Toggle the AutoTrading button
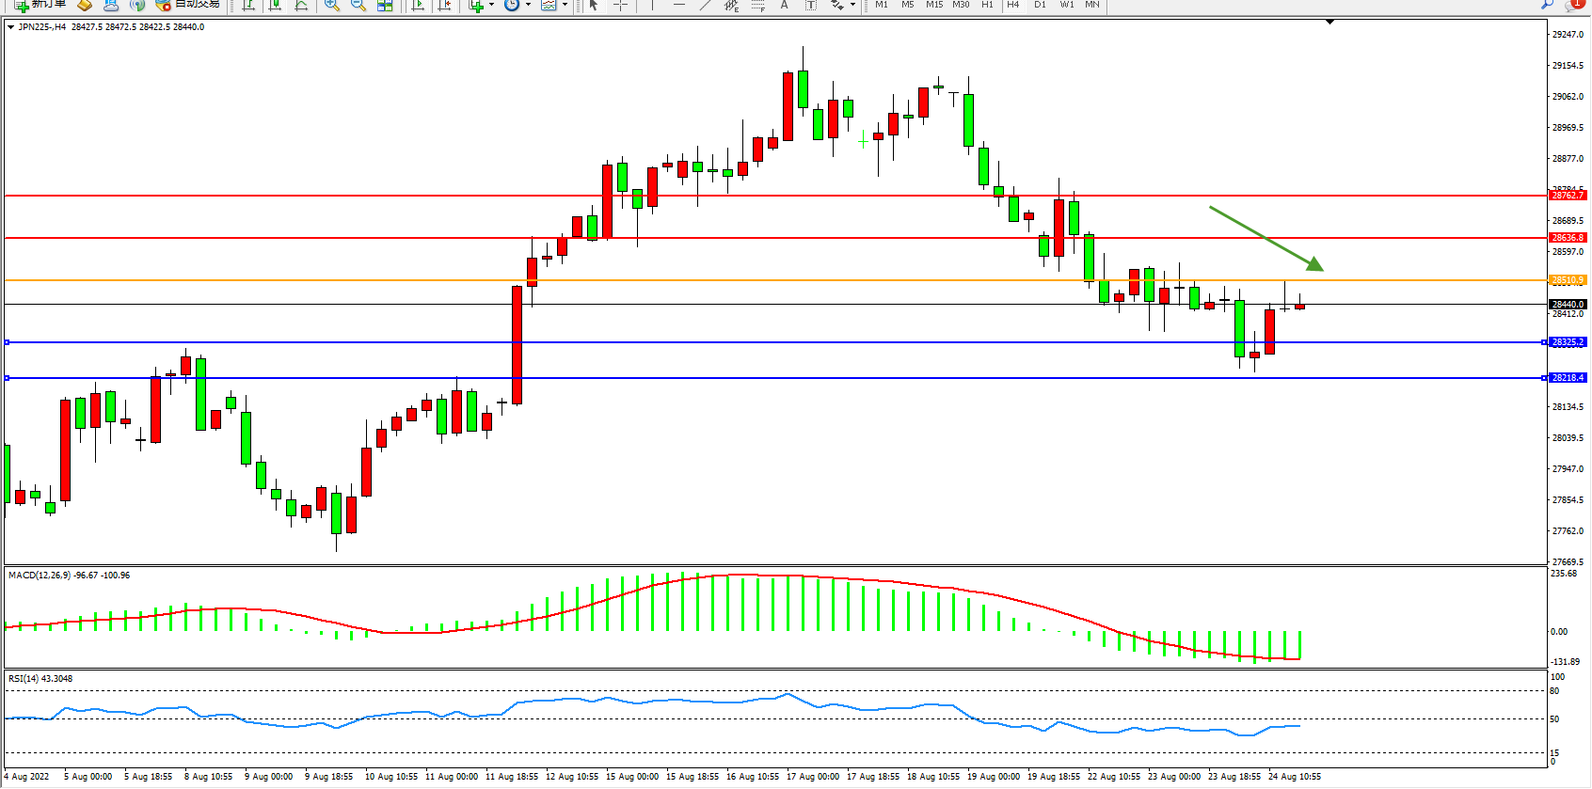This screenshot has width=1592, height=789. pyautogui.click(x=188, y=5)
